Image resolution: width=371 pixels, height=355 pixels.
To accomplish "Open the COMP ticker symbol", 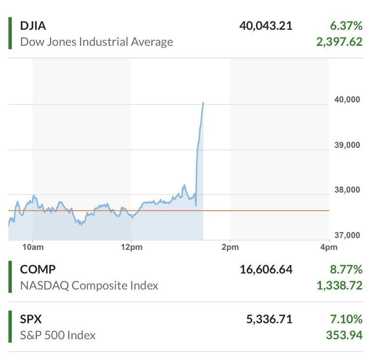I will 38,269.
